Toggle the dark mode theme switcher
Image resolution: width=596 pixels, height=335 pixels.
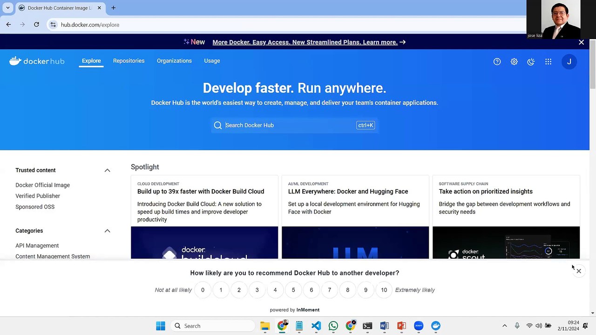tap(531, 61)
